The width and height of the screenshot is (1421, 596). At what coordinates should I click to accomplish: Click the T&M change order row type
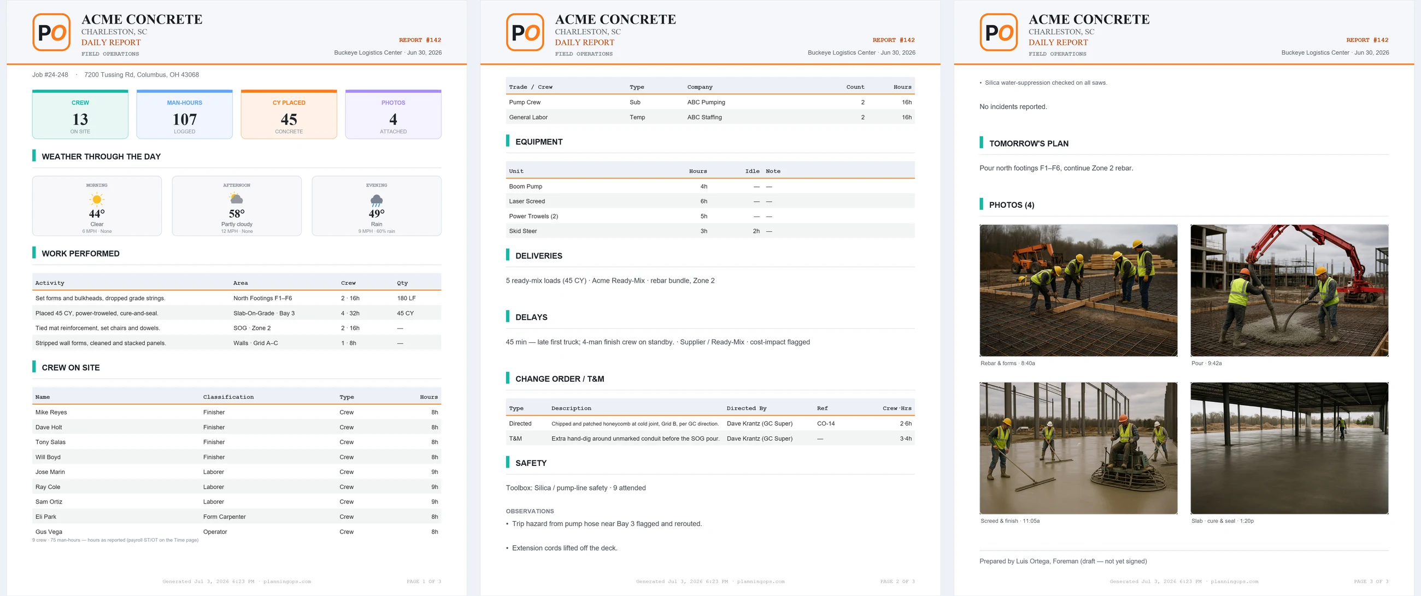click(515, 439)
